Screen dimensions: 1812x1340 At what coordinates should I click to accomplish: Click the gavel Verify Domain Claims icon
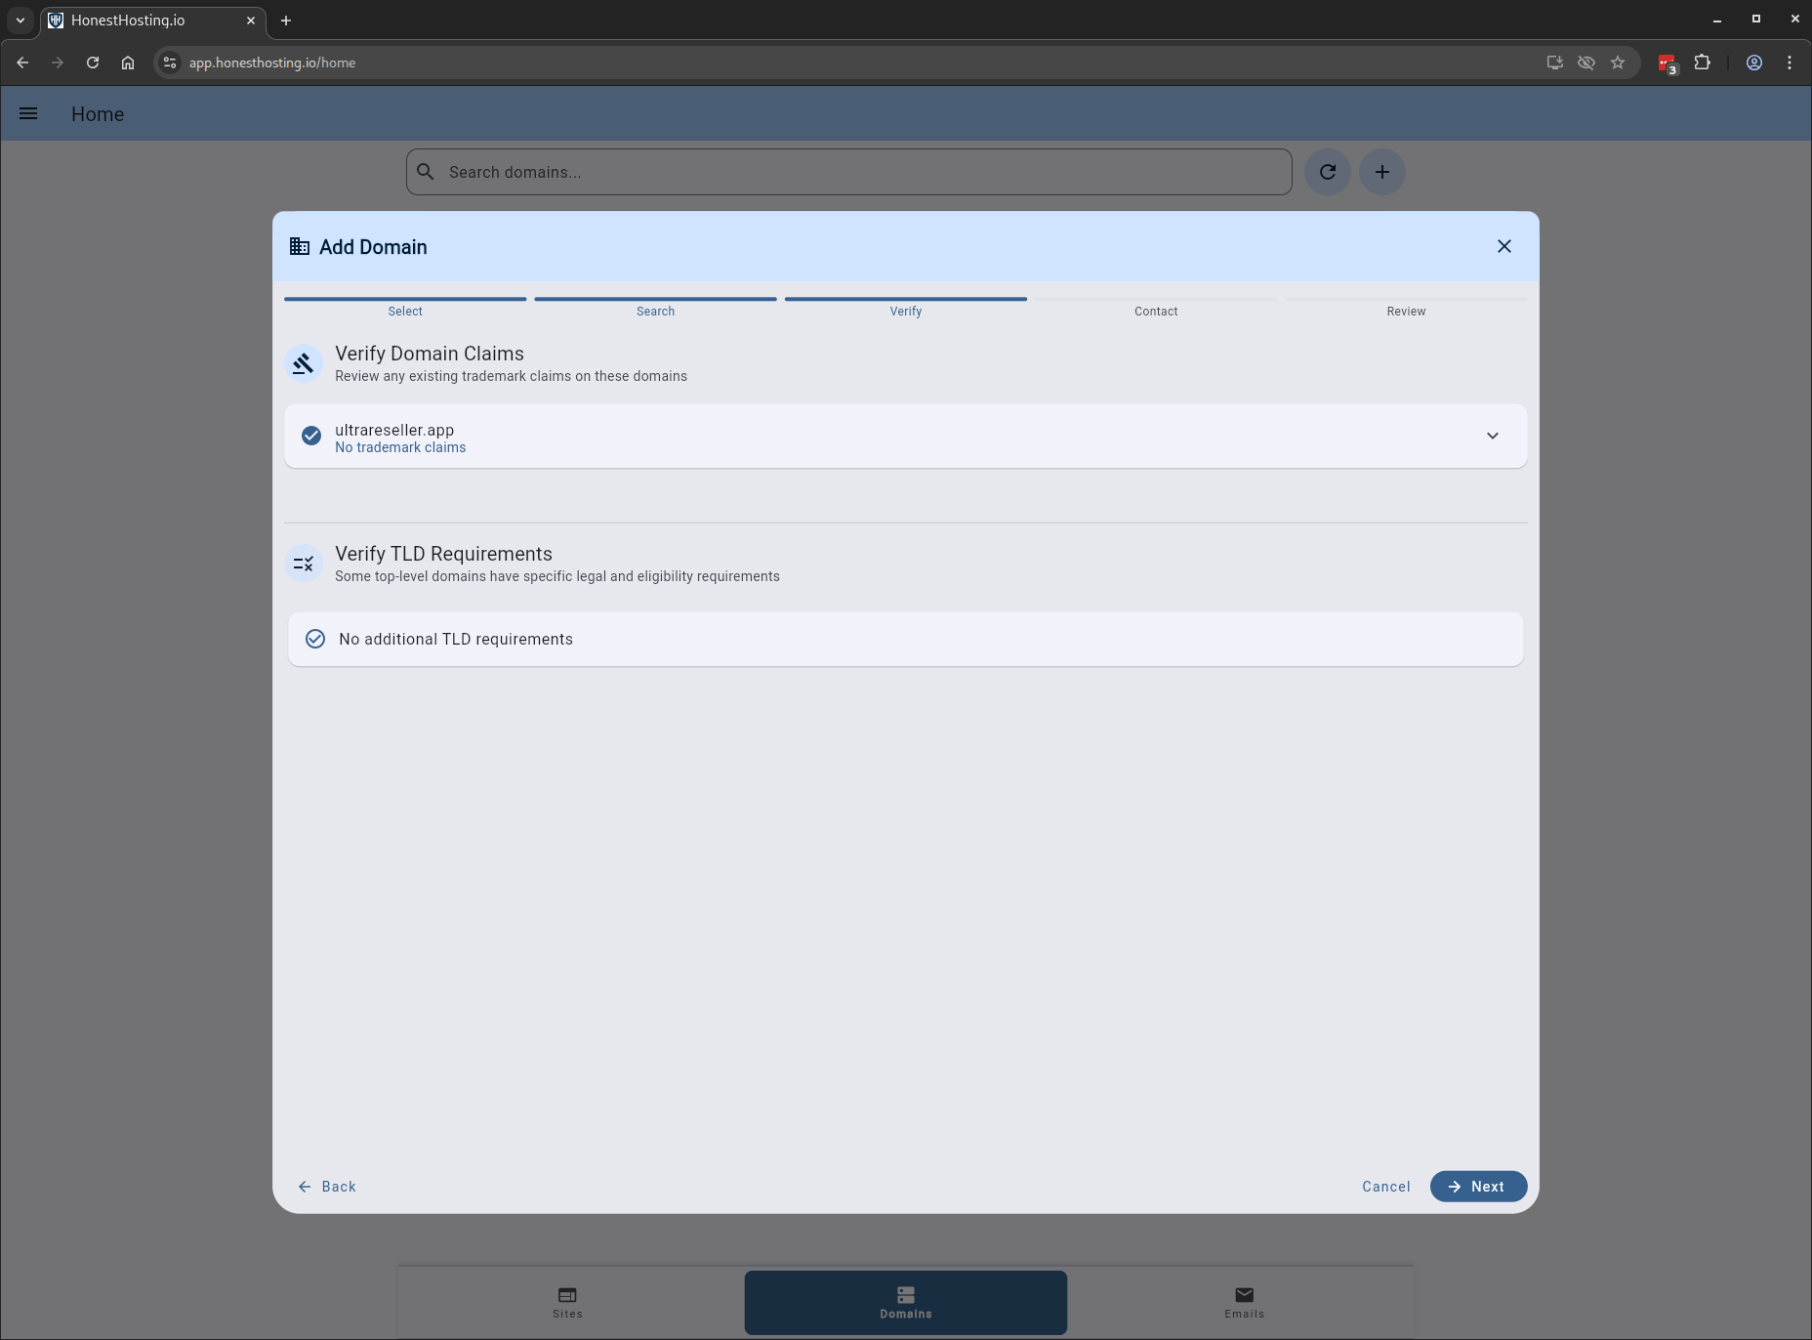tap(304, 363)
